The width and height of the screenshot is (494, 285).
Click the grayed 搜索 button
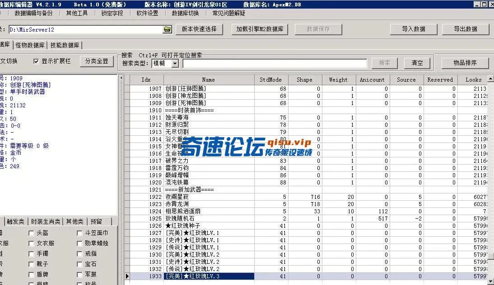coord(384,63)
